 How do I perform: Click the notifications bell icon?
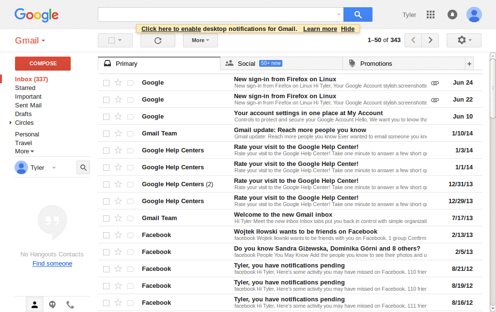tap(452, 15)
